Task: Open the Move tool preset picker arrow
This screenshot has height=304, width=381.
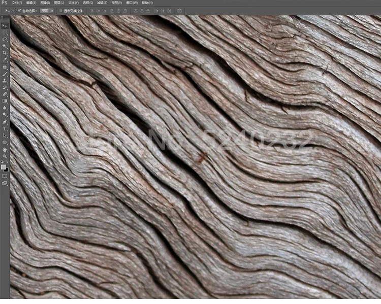Action: coord(13,11)
